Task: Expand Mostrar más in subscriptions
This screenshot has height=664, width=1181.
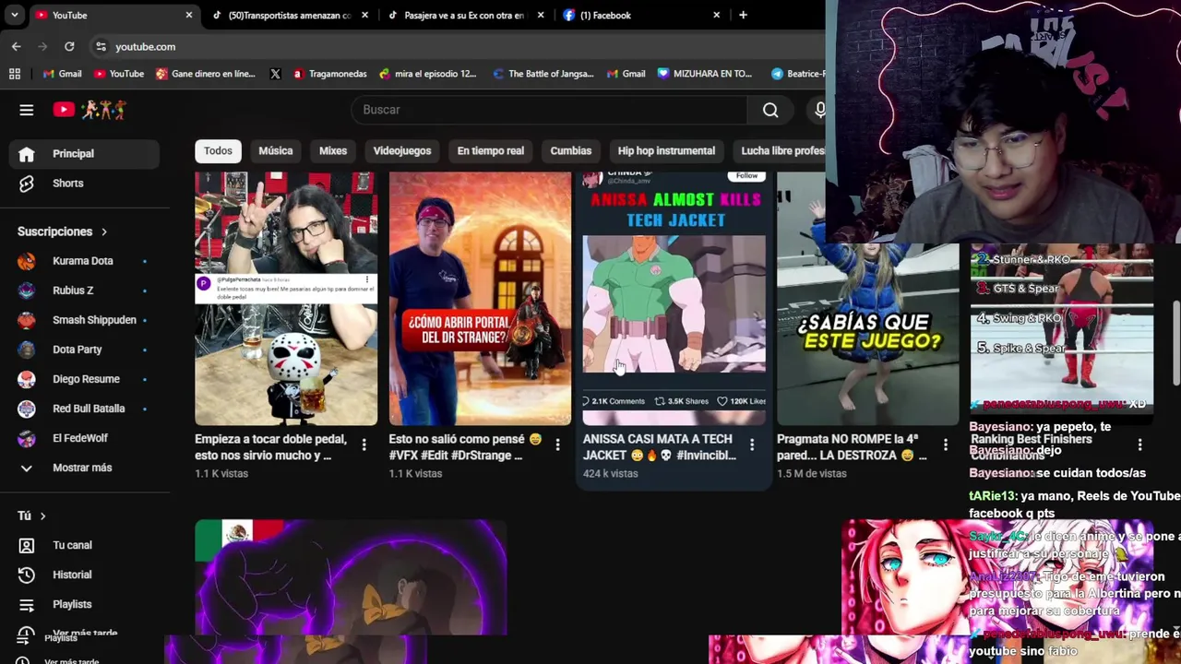Action: (85, 468)
